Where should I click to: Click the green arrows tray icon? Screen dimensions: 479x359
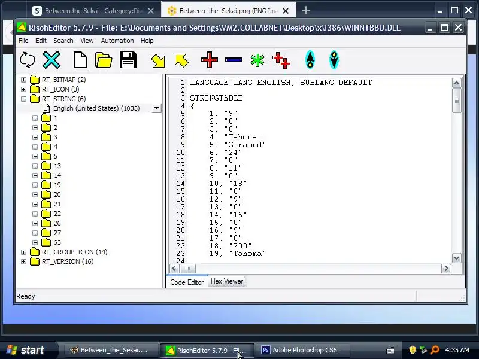(423, 350)
